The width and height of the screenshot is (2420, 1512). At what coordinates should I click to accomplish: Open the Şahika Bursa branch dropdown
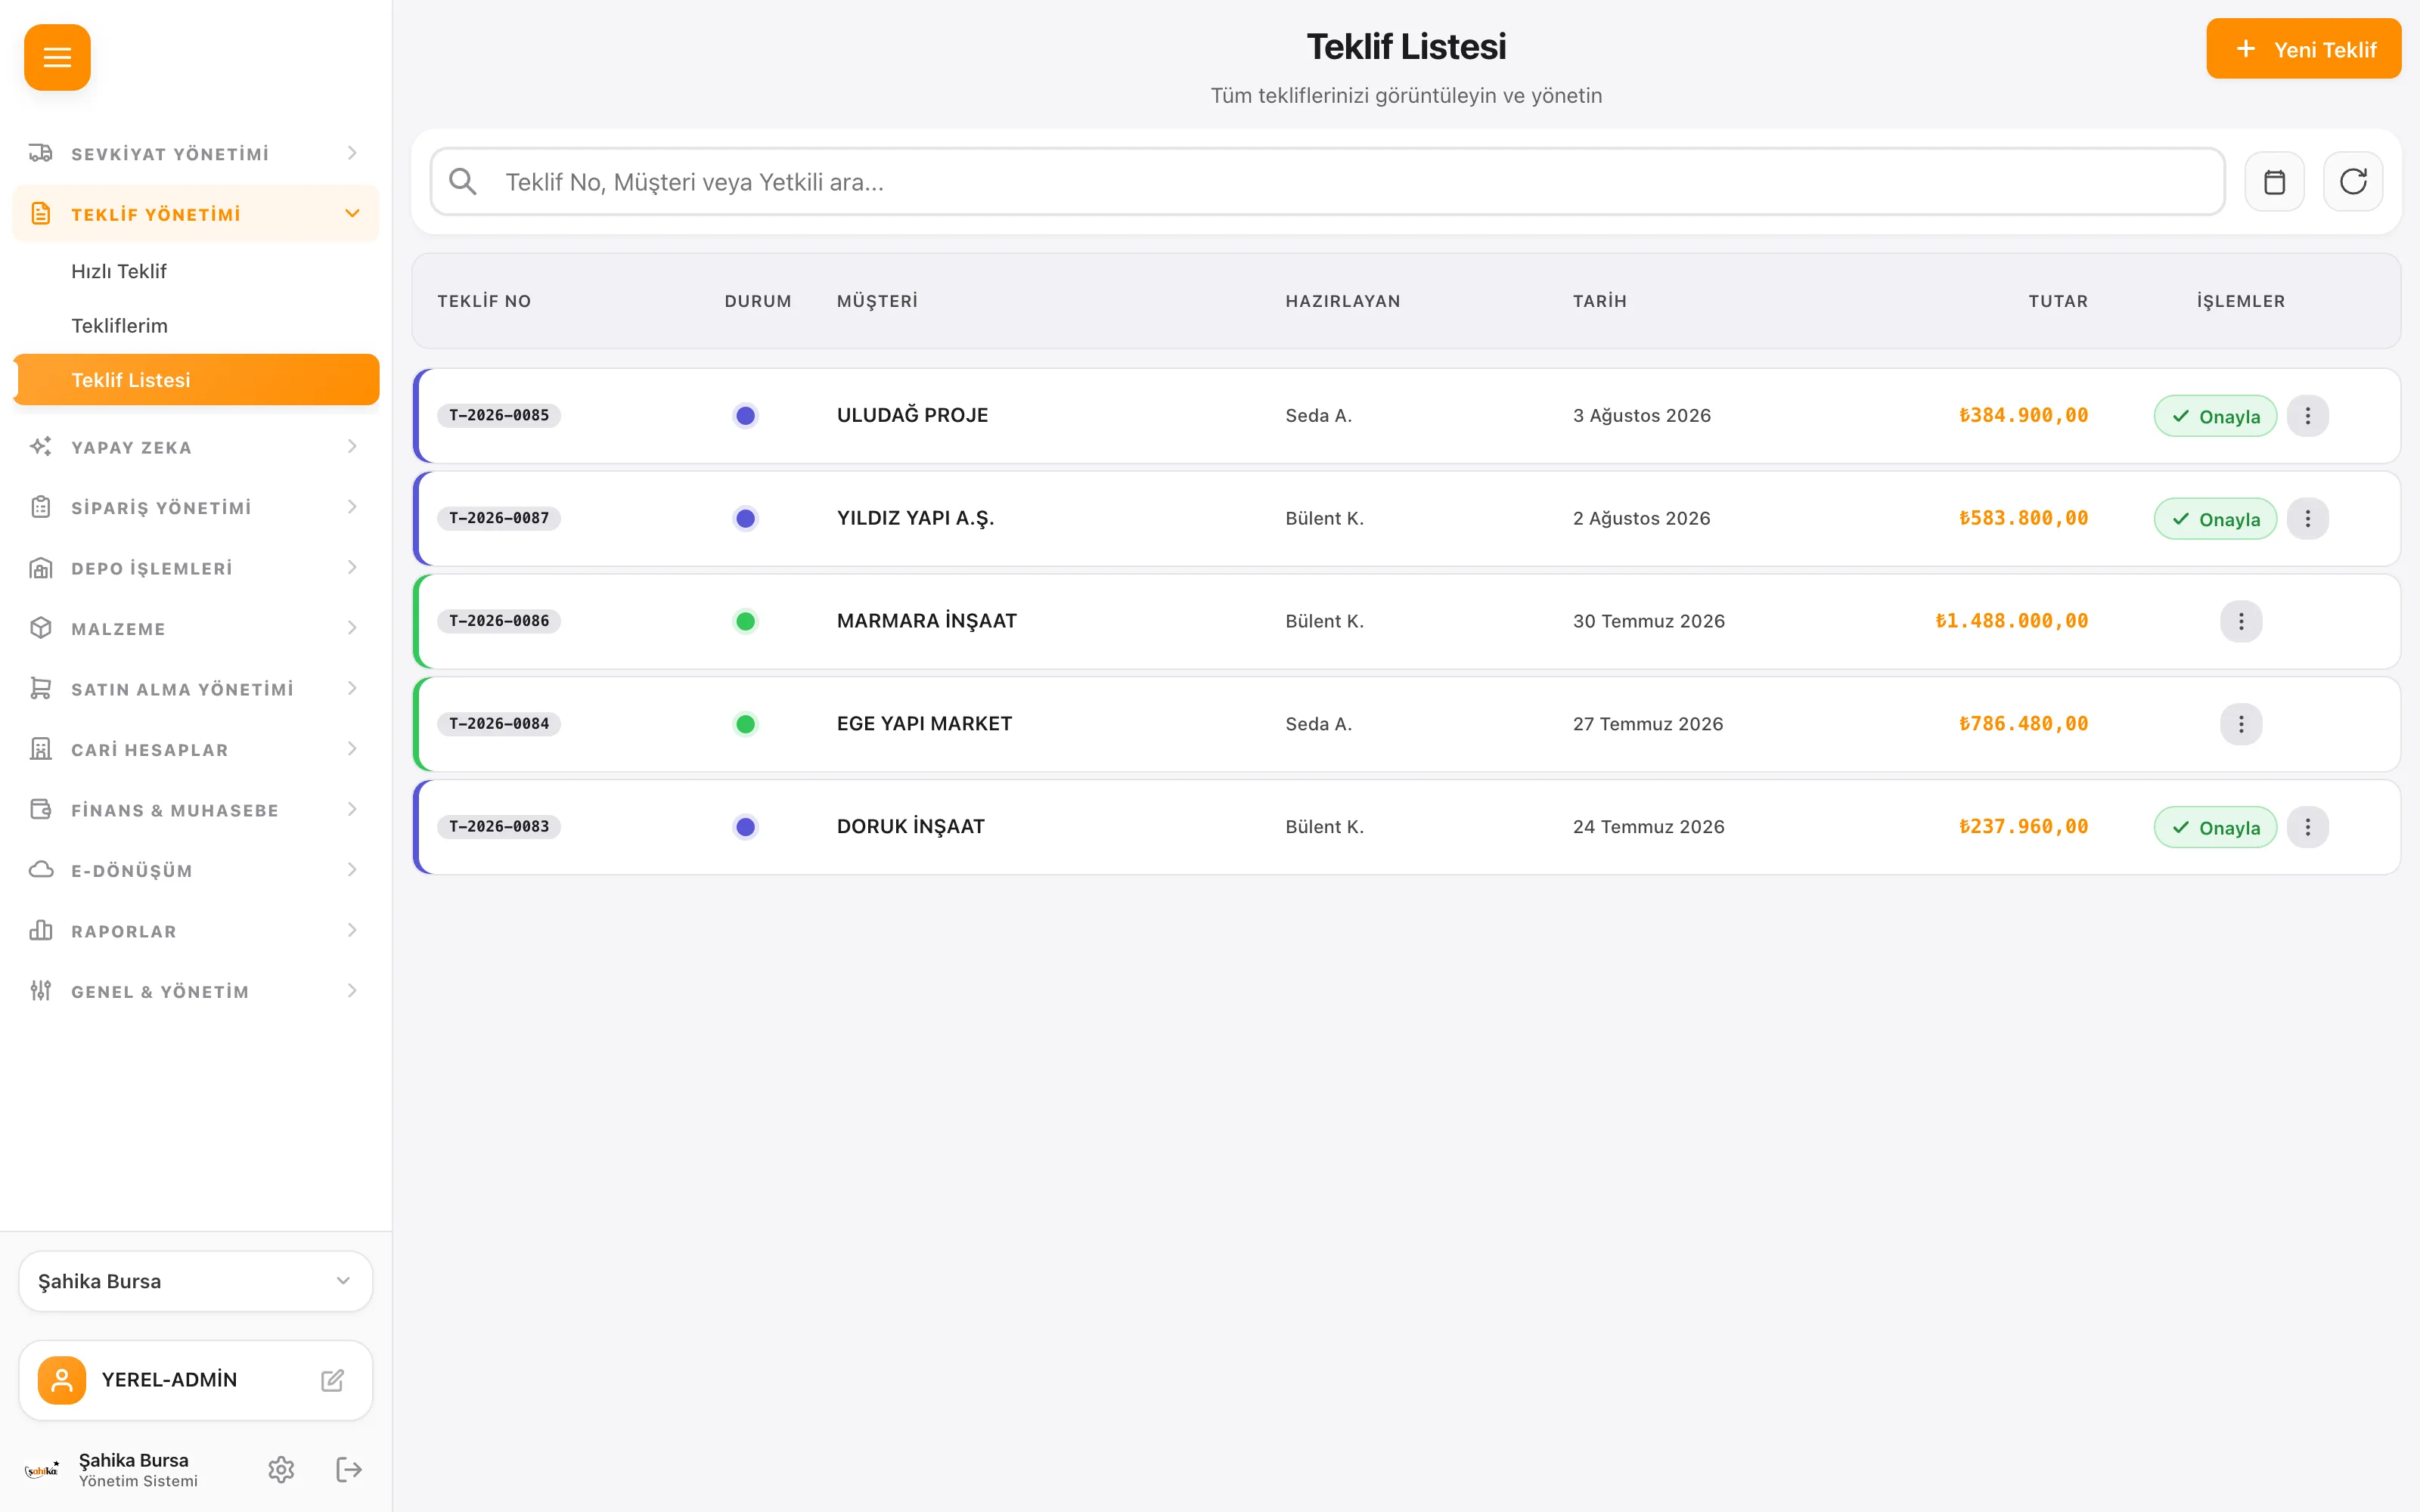(x=196, y=1281)
